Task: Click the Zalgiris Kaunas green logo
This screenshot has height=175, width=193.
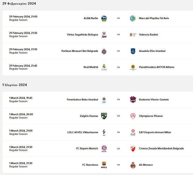Action: [104, 116]
